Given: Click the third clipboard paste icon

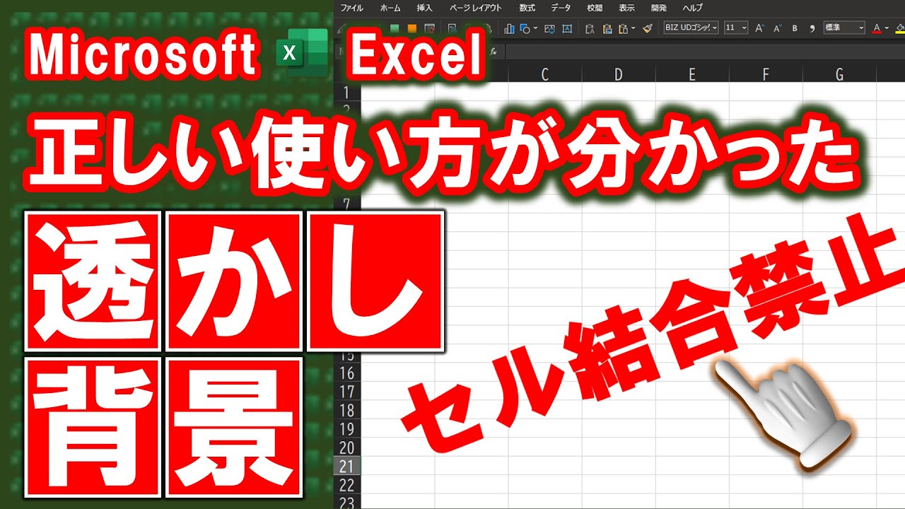Looking at the screenshot, I should [623, 28].
